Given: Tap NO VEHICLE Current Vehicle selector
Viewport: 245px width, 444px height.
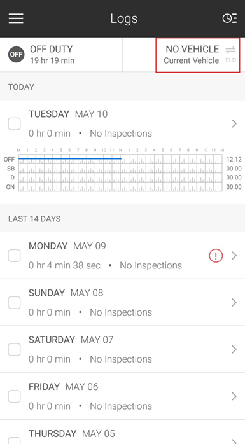Looking at the screenshot, I should (198, 55).
